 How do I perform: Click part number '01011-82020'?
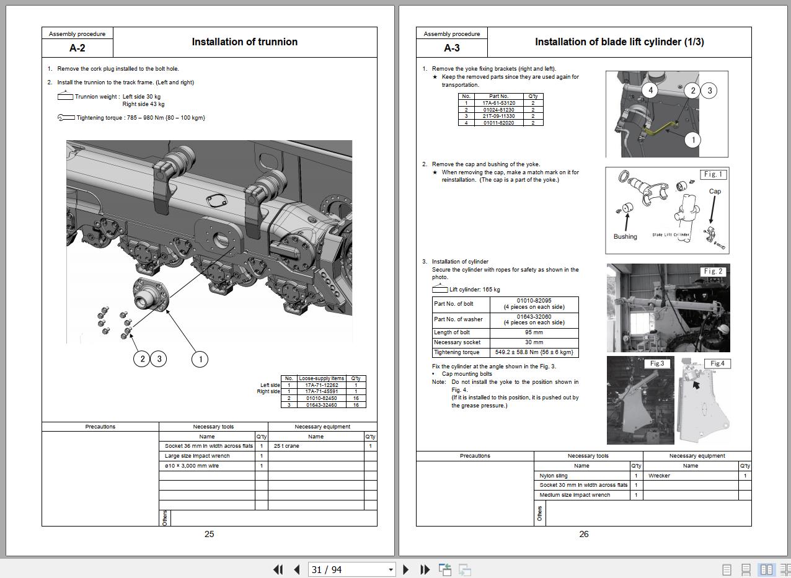(x=498, y=123)
